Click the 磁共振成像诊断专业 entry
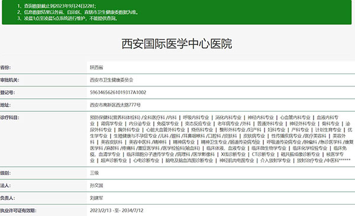 click(x=300, y=154)
